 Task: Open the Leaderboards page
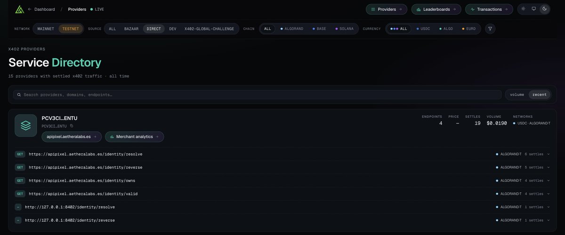[436, 9]
